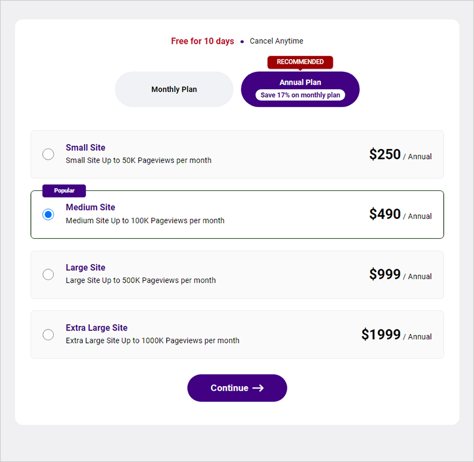Click the Popular badge on Medium Site
This screenshot has width=474, height=462.
[x=64, y=190]
